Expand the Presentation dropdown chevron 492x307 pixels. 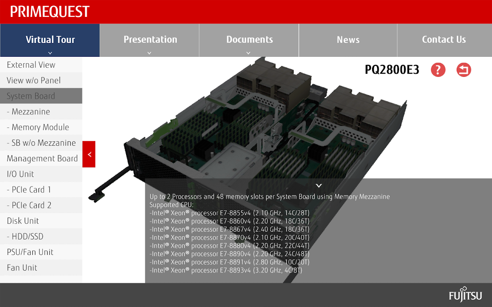coord(150,53)
